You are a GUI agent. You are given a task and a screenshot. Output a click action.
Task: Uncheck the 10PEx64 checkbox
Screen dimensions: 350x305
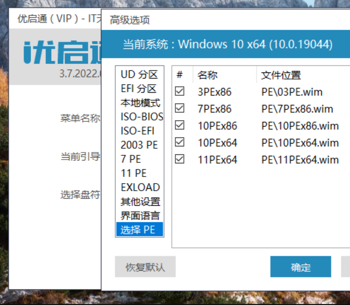pos(179,142)
